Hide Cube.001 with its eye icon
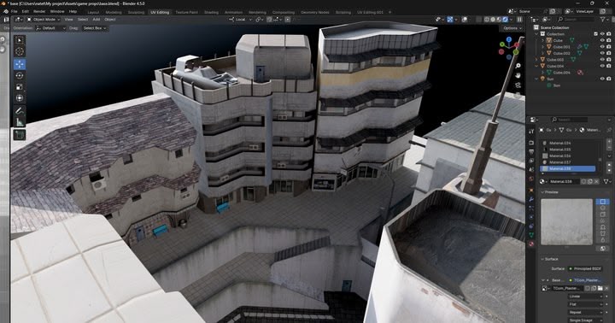Viewport: 615px width, 323px height. [x=602, y=46]
